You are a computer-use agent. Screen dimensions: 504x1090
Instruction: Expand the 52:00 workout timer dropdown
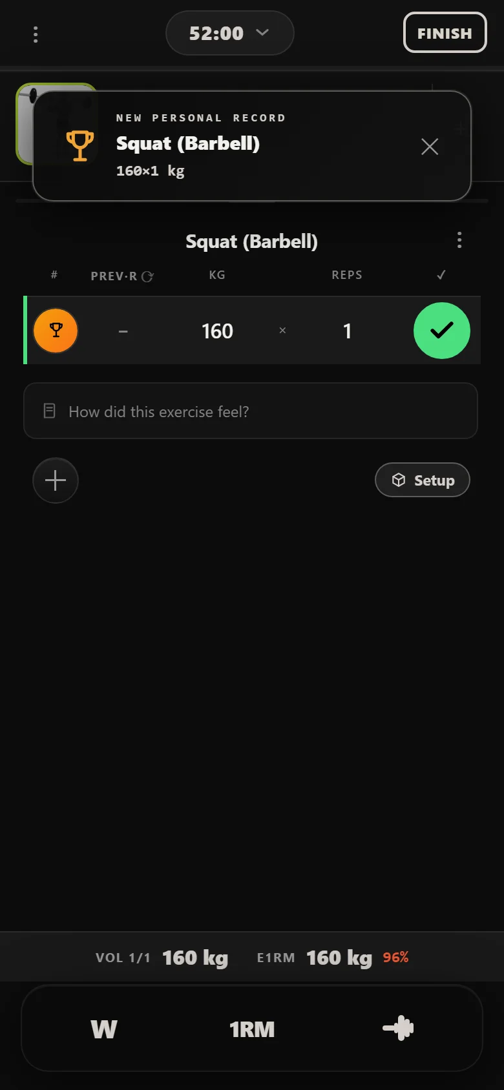pos(230,33)
